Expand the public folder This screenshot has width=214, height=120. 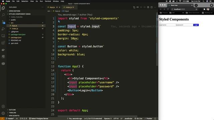click(13, 20)
